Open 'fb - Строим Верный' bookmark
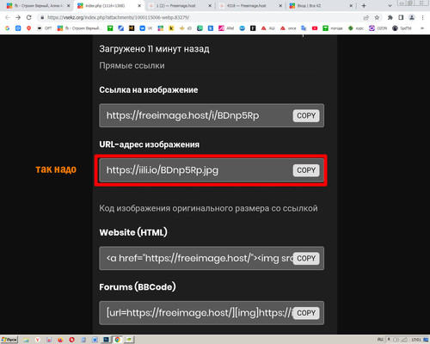The image size is (430, 344). pyautogui.click(x=80, y=28)
